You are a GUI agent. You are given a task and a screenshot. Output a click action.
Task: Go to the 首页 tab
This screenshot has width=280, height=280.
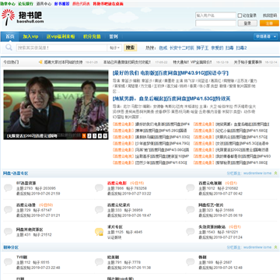click(x=10, y=37)
